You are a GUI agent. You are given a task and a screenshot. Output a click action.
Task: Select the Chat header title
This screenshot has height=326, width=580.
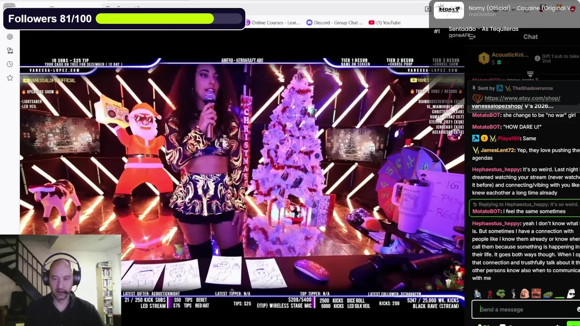click(x=530, y=37)
